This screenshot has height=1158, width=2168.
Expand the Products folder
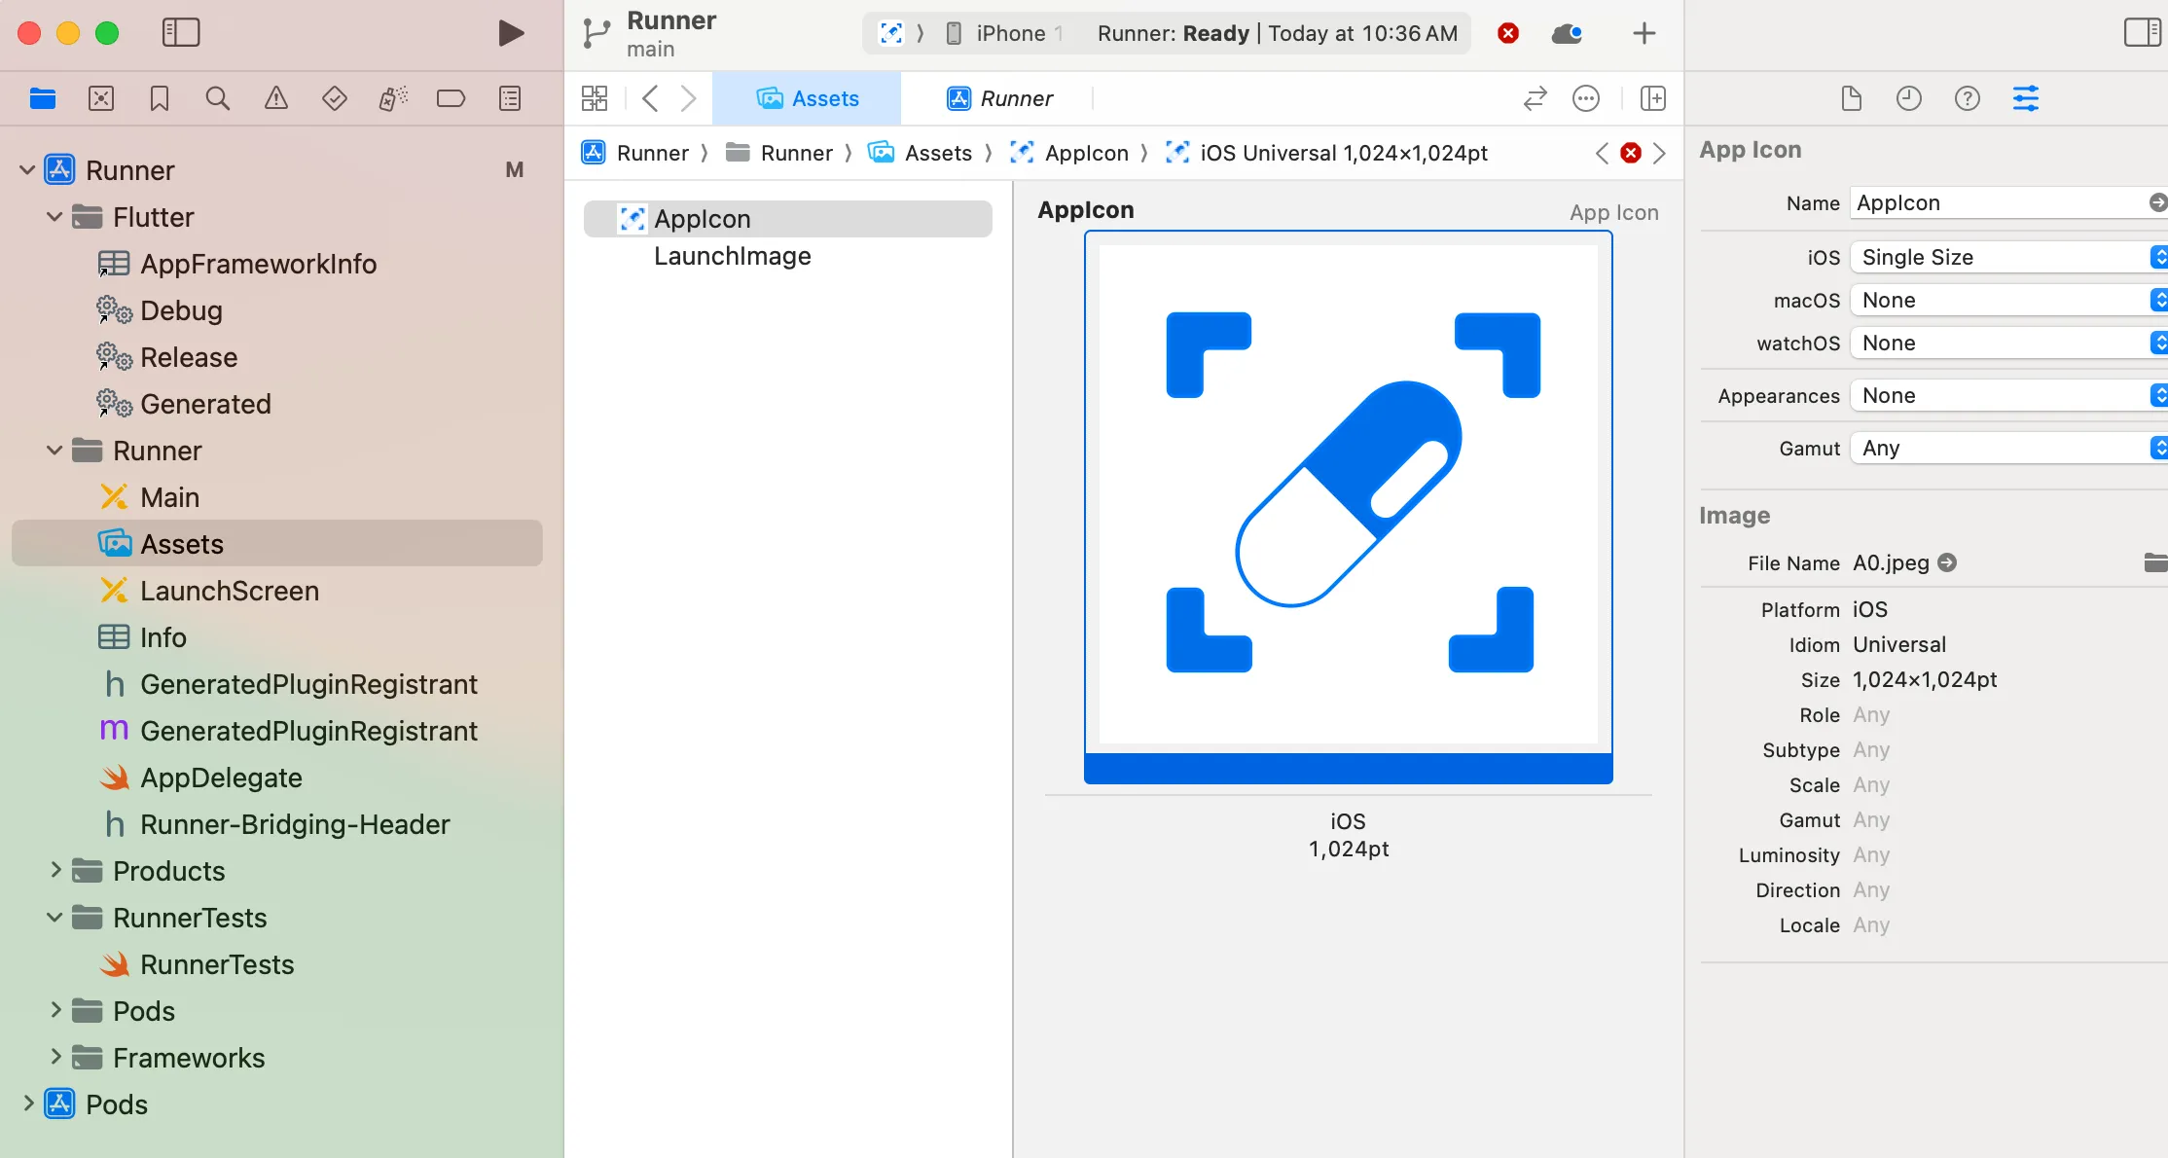click(x=55, y=870)
